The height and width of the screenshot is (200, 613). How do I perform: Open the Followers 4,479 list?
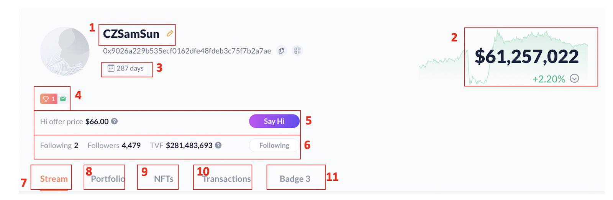[x=114, y=145]
